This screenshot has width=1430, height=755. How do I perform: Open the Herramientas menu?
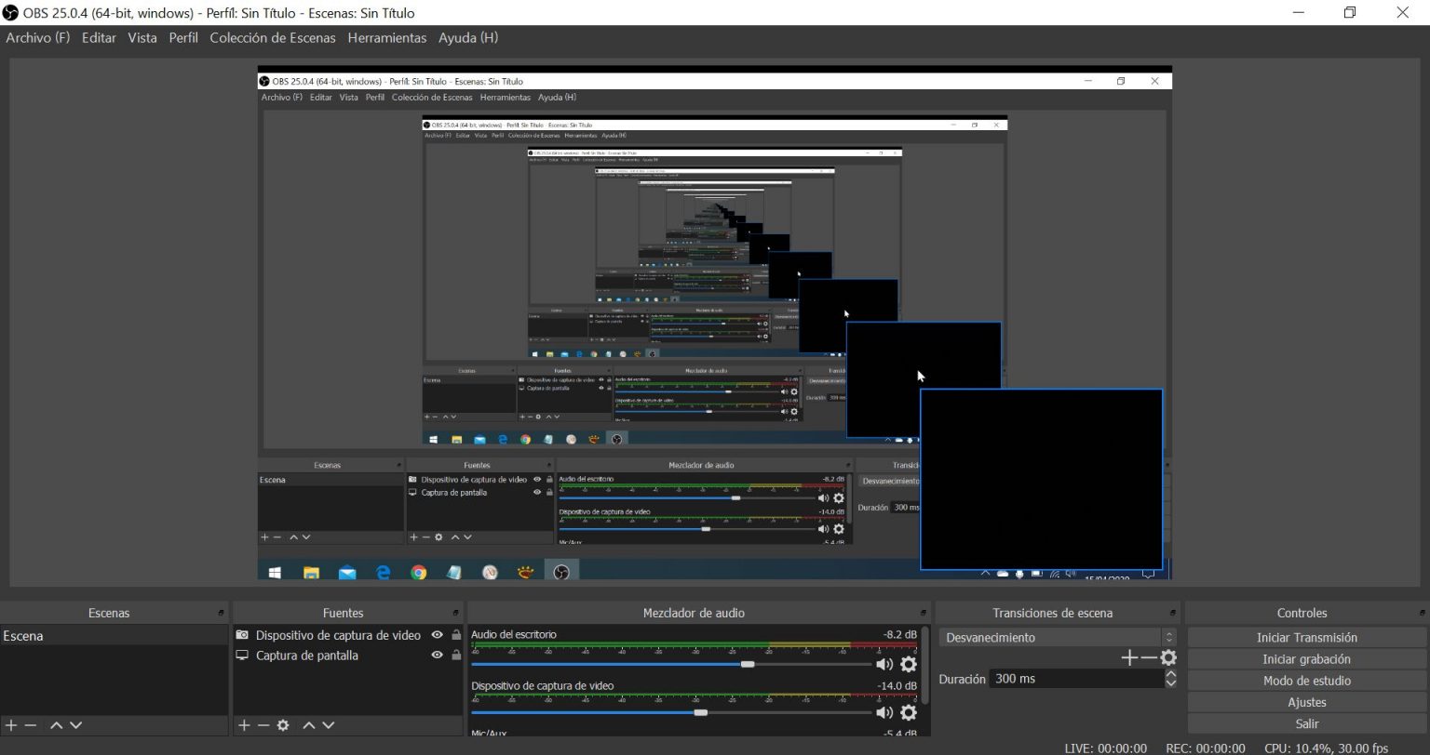387,38
